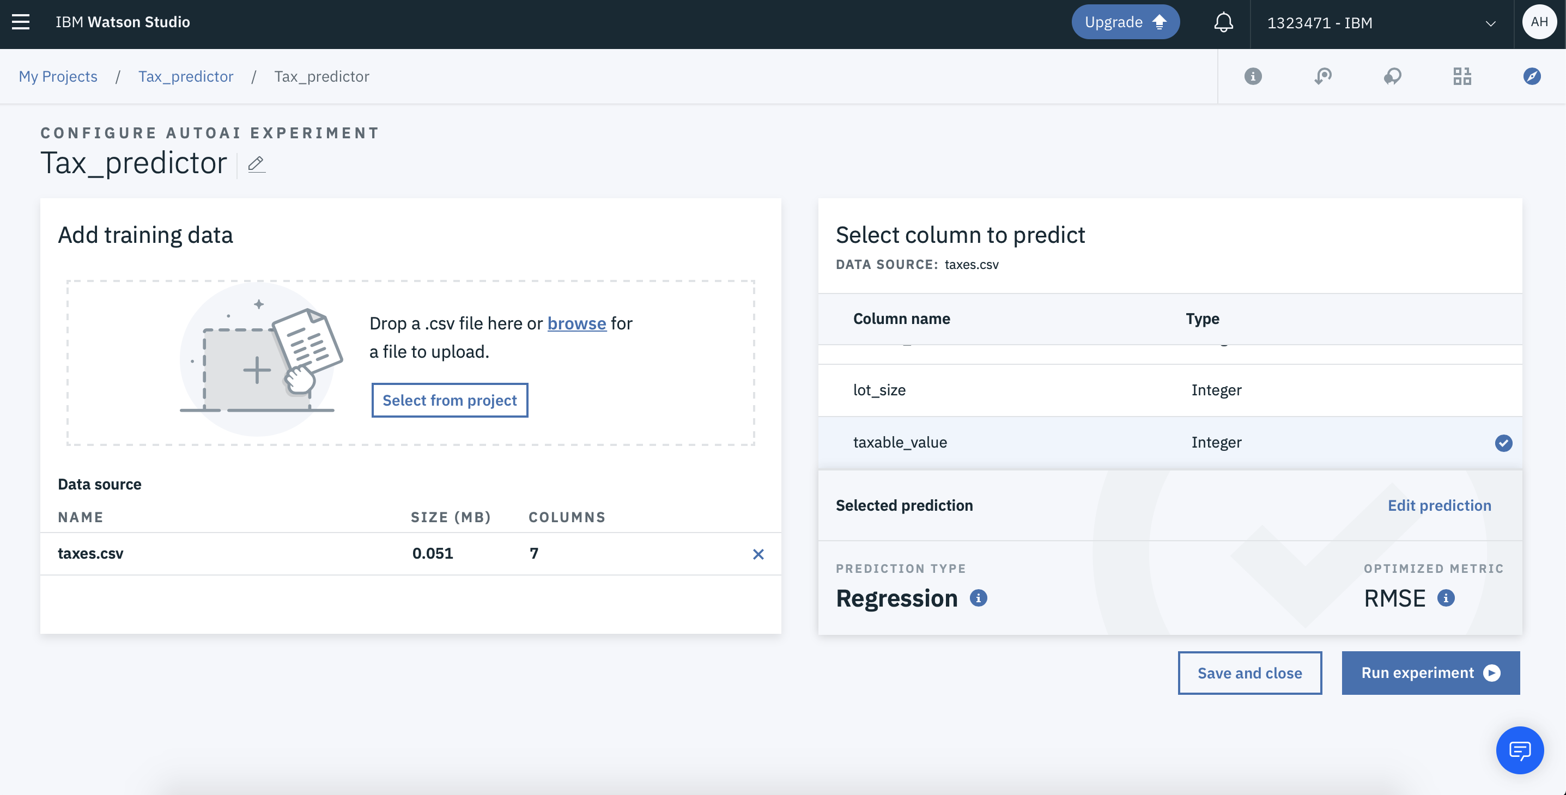
Task: Open the apps grid icon
Action: tap(1462, 77)
